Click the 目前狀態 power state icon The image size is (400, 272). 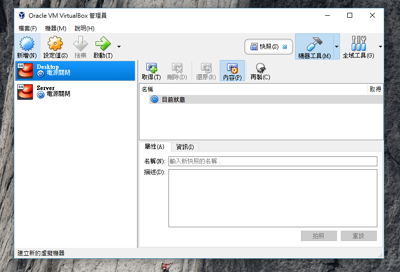154,99
